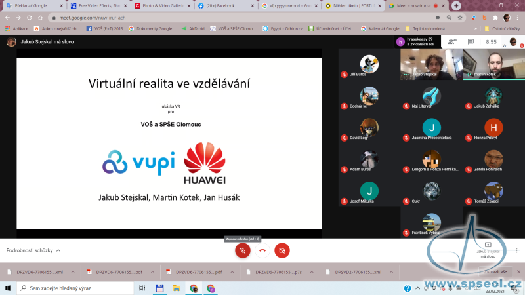Open the Teplota-dovolená bookmark folder

point(425,29)
